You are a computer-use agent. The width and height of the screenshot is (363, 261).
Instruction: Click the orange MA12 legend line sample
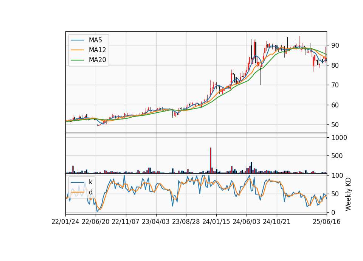pyautogui.click(x=77, y=50)
